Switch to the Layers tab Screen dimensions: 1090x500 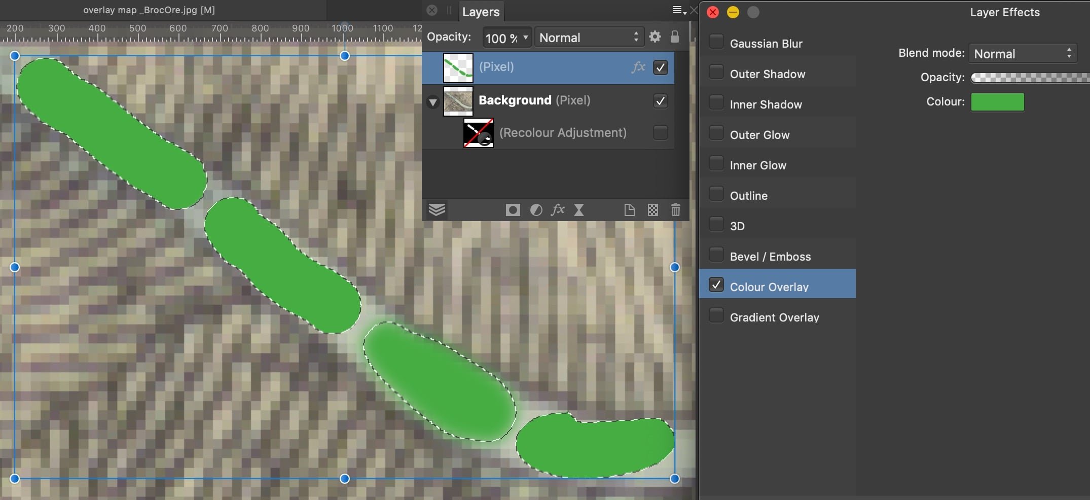coord(480,12)
